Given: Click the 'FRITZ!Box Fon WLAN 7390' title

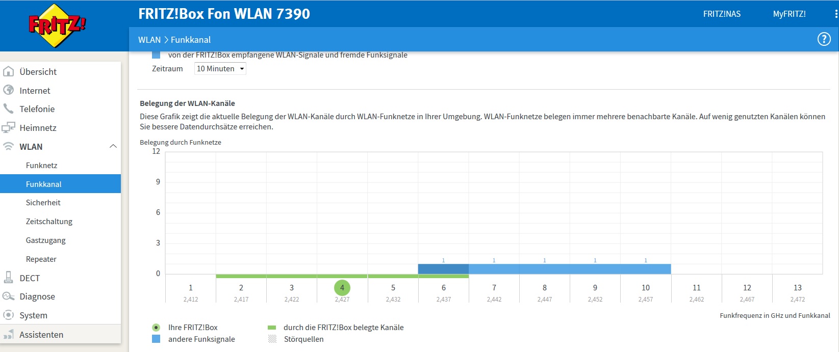Looking at the screenshot, I should (224, 14).
